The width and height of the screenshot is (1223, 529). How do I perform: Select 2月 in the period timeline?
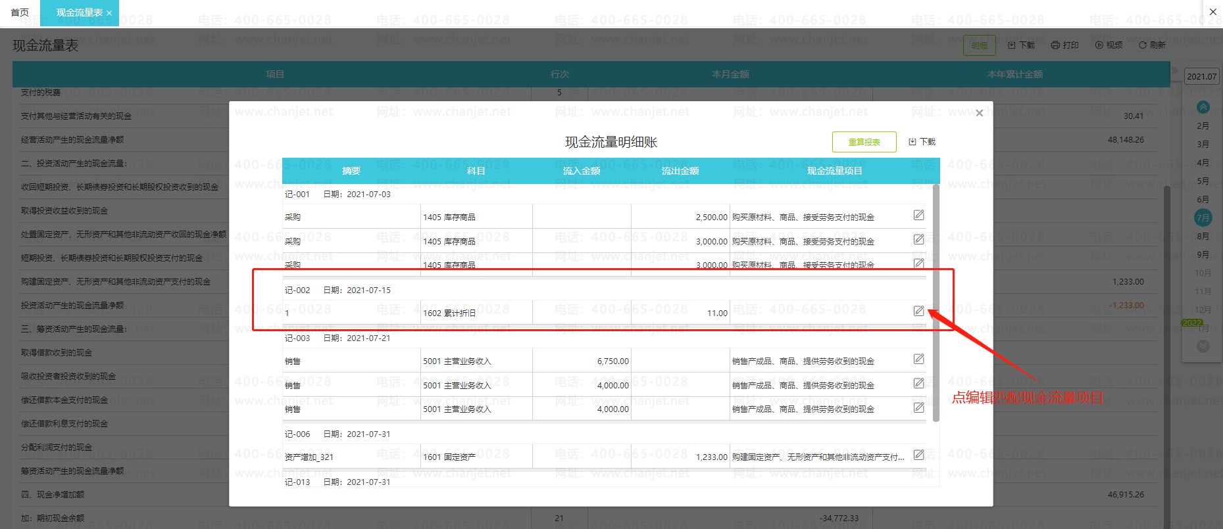(1203, 126)
